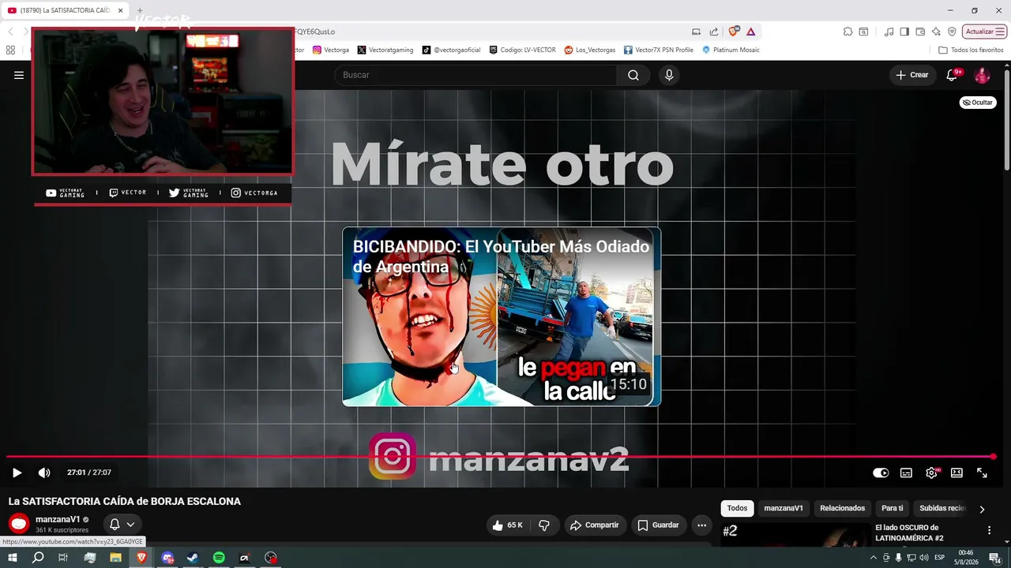Select the Para ti filter chip
This screenshot has height=568, width=1011.
pyautogui.click(x=892, y=509)
